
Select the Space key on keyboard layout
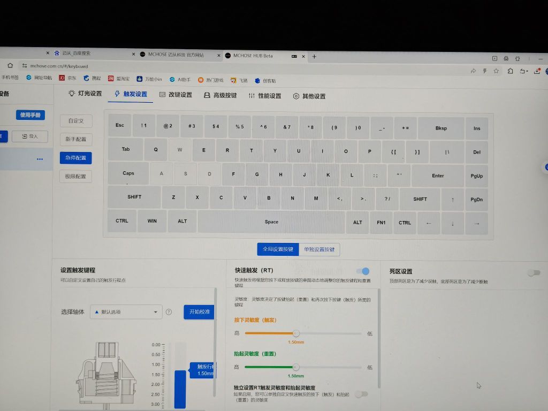click(x=271, y=222)
